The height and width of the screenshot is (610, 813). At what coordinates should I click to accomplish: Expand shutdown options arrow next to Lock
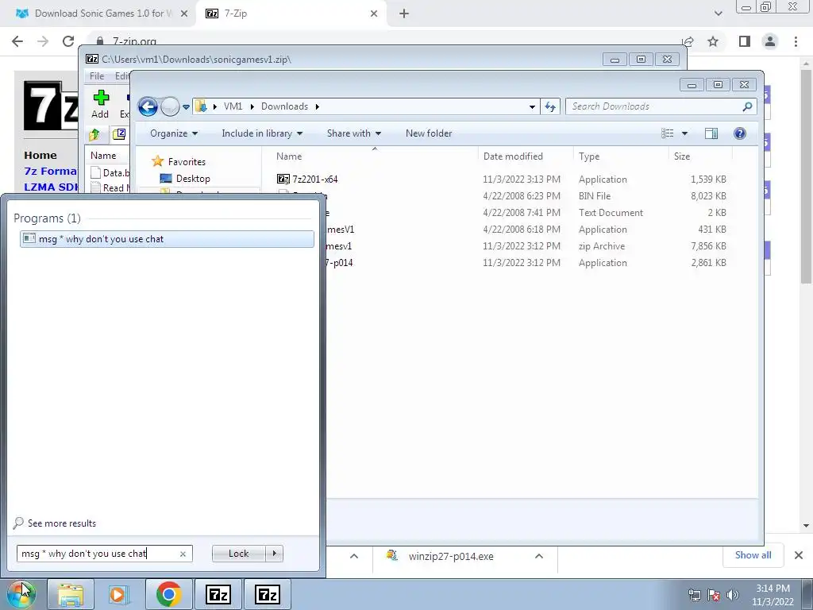coord(274,554)
